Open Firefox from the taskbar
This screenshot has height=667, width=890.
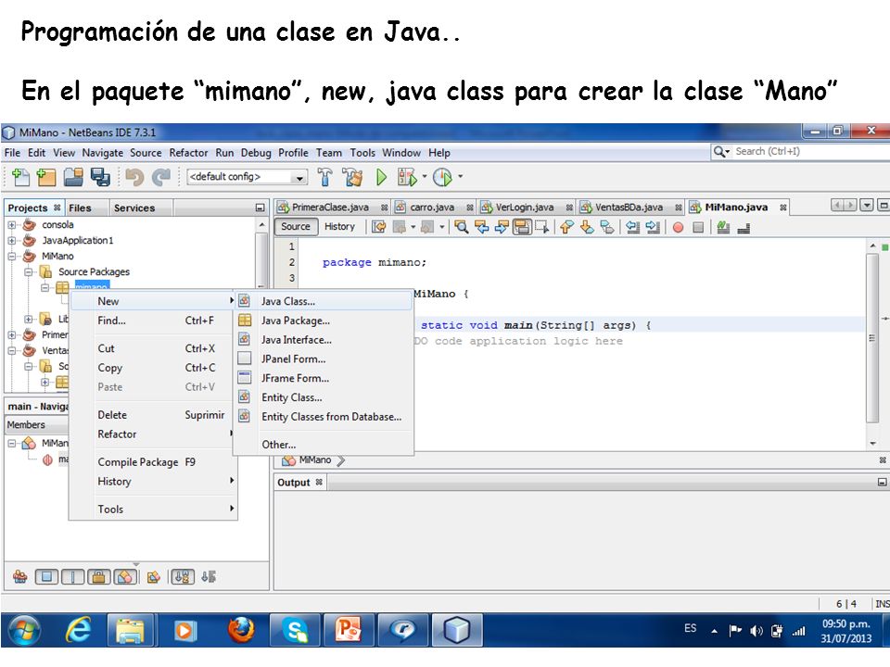point(241,630)
